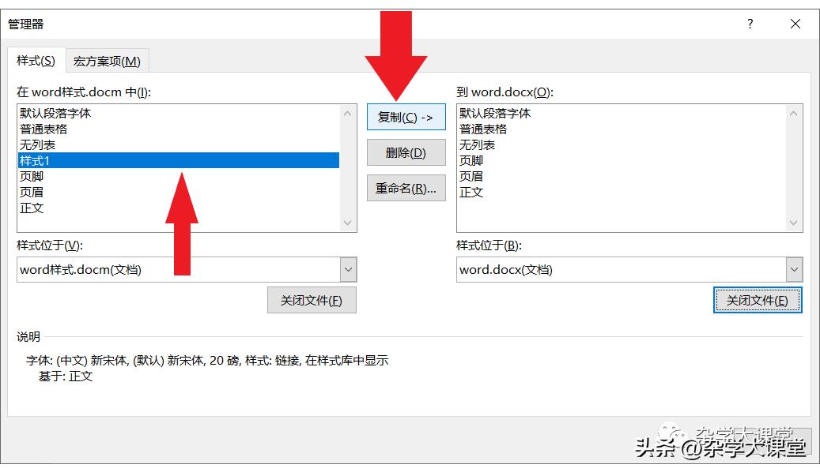The width and height of the screenshot is (820, 472).
Task: Close the 管理器 dialog with the X
Action: 795,24
